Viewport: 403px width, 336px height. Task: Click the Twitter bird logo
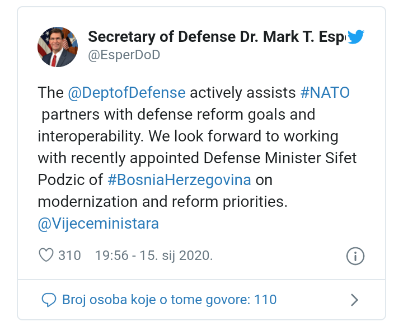(x=356, y=37)
